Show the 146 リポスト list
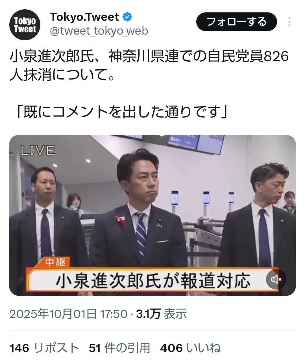Screen dimensions: 305x360 point(44,348)
